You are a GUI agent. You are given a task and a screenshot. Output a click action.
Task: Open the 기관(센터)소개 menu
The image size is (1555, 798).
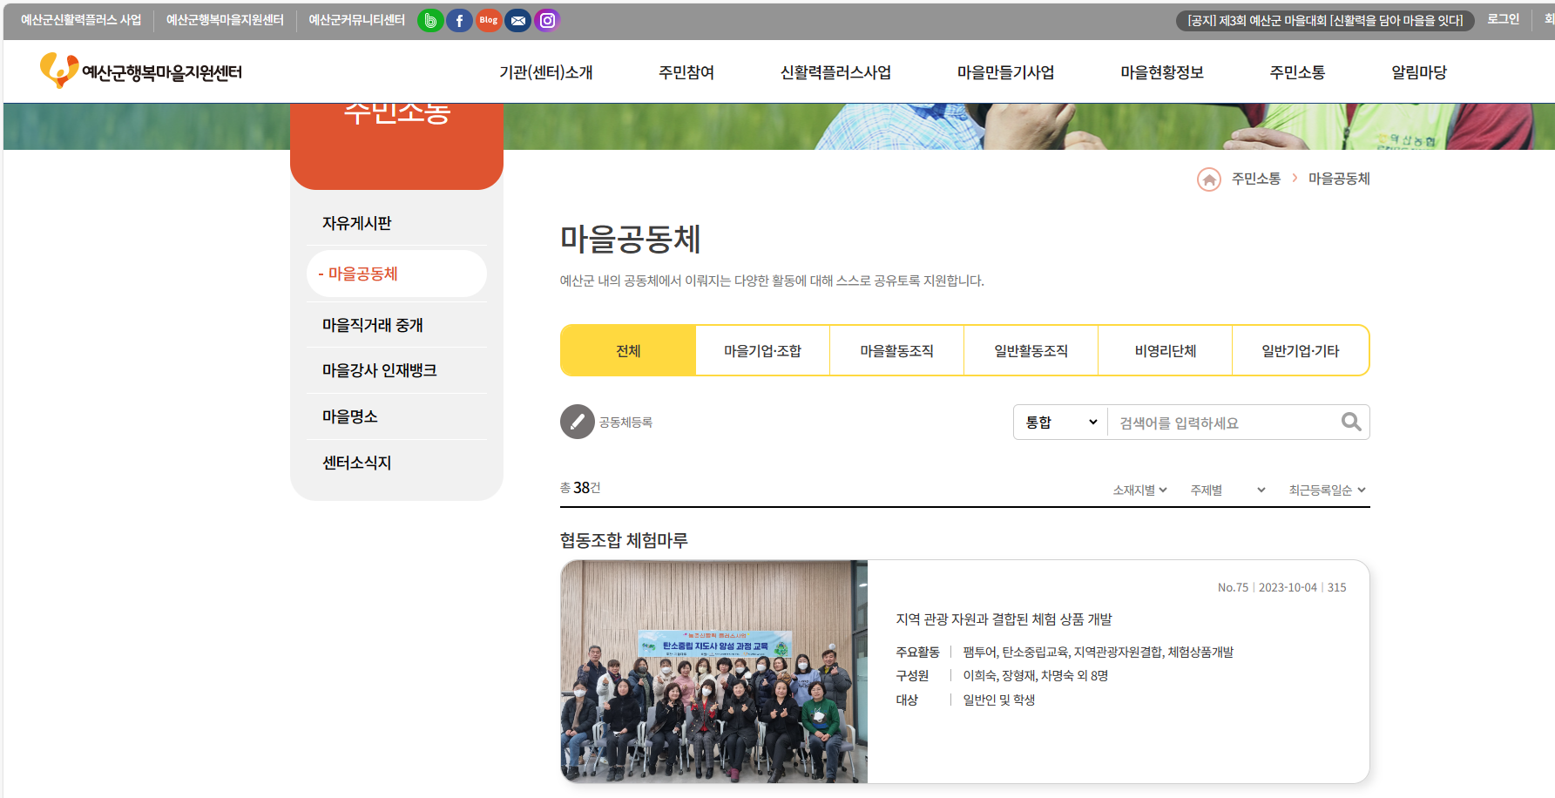point(546,72)
